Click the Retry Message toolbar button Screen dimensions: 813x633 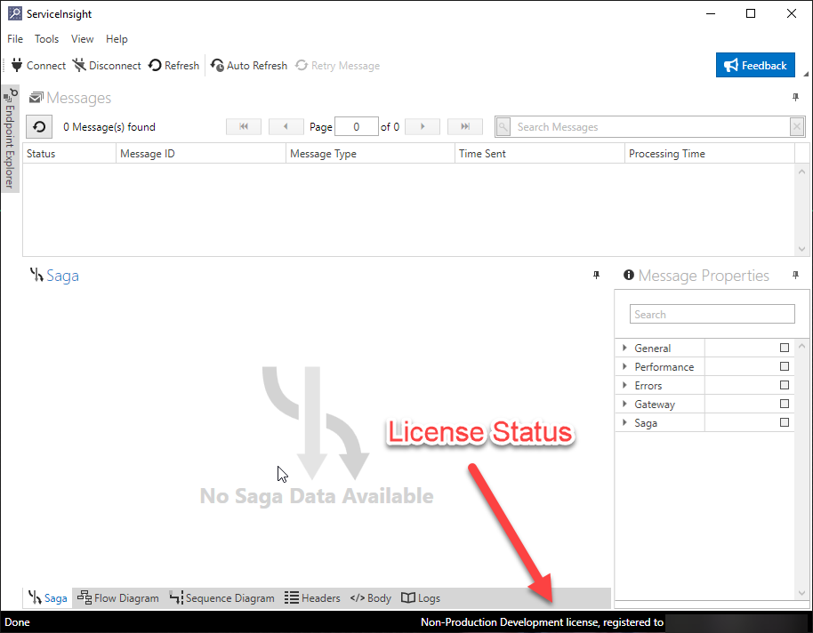click(x=337, y=65)
